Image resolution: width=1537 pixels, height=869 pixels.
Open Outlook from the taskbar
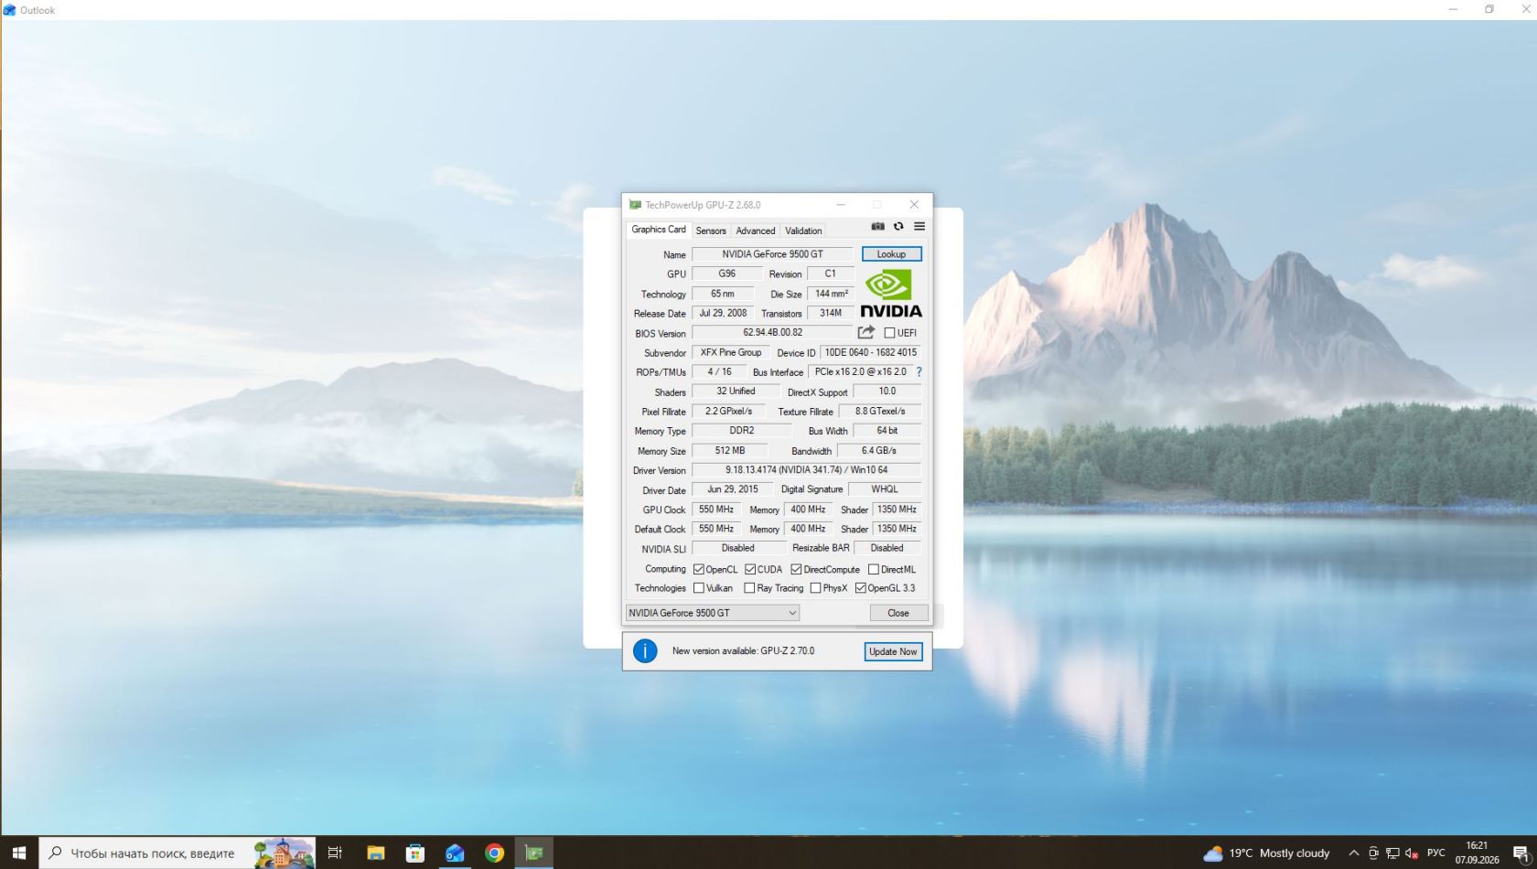455,853
